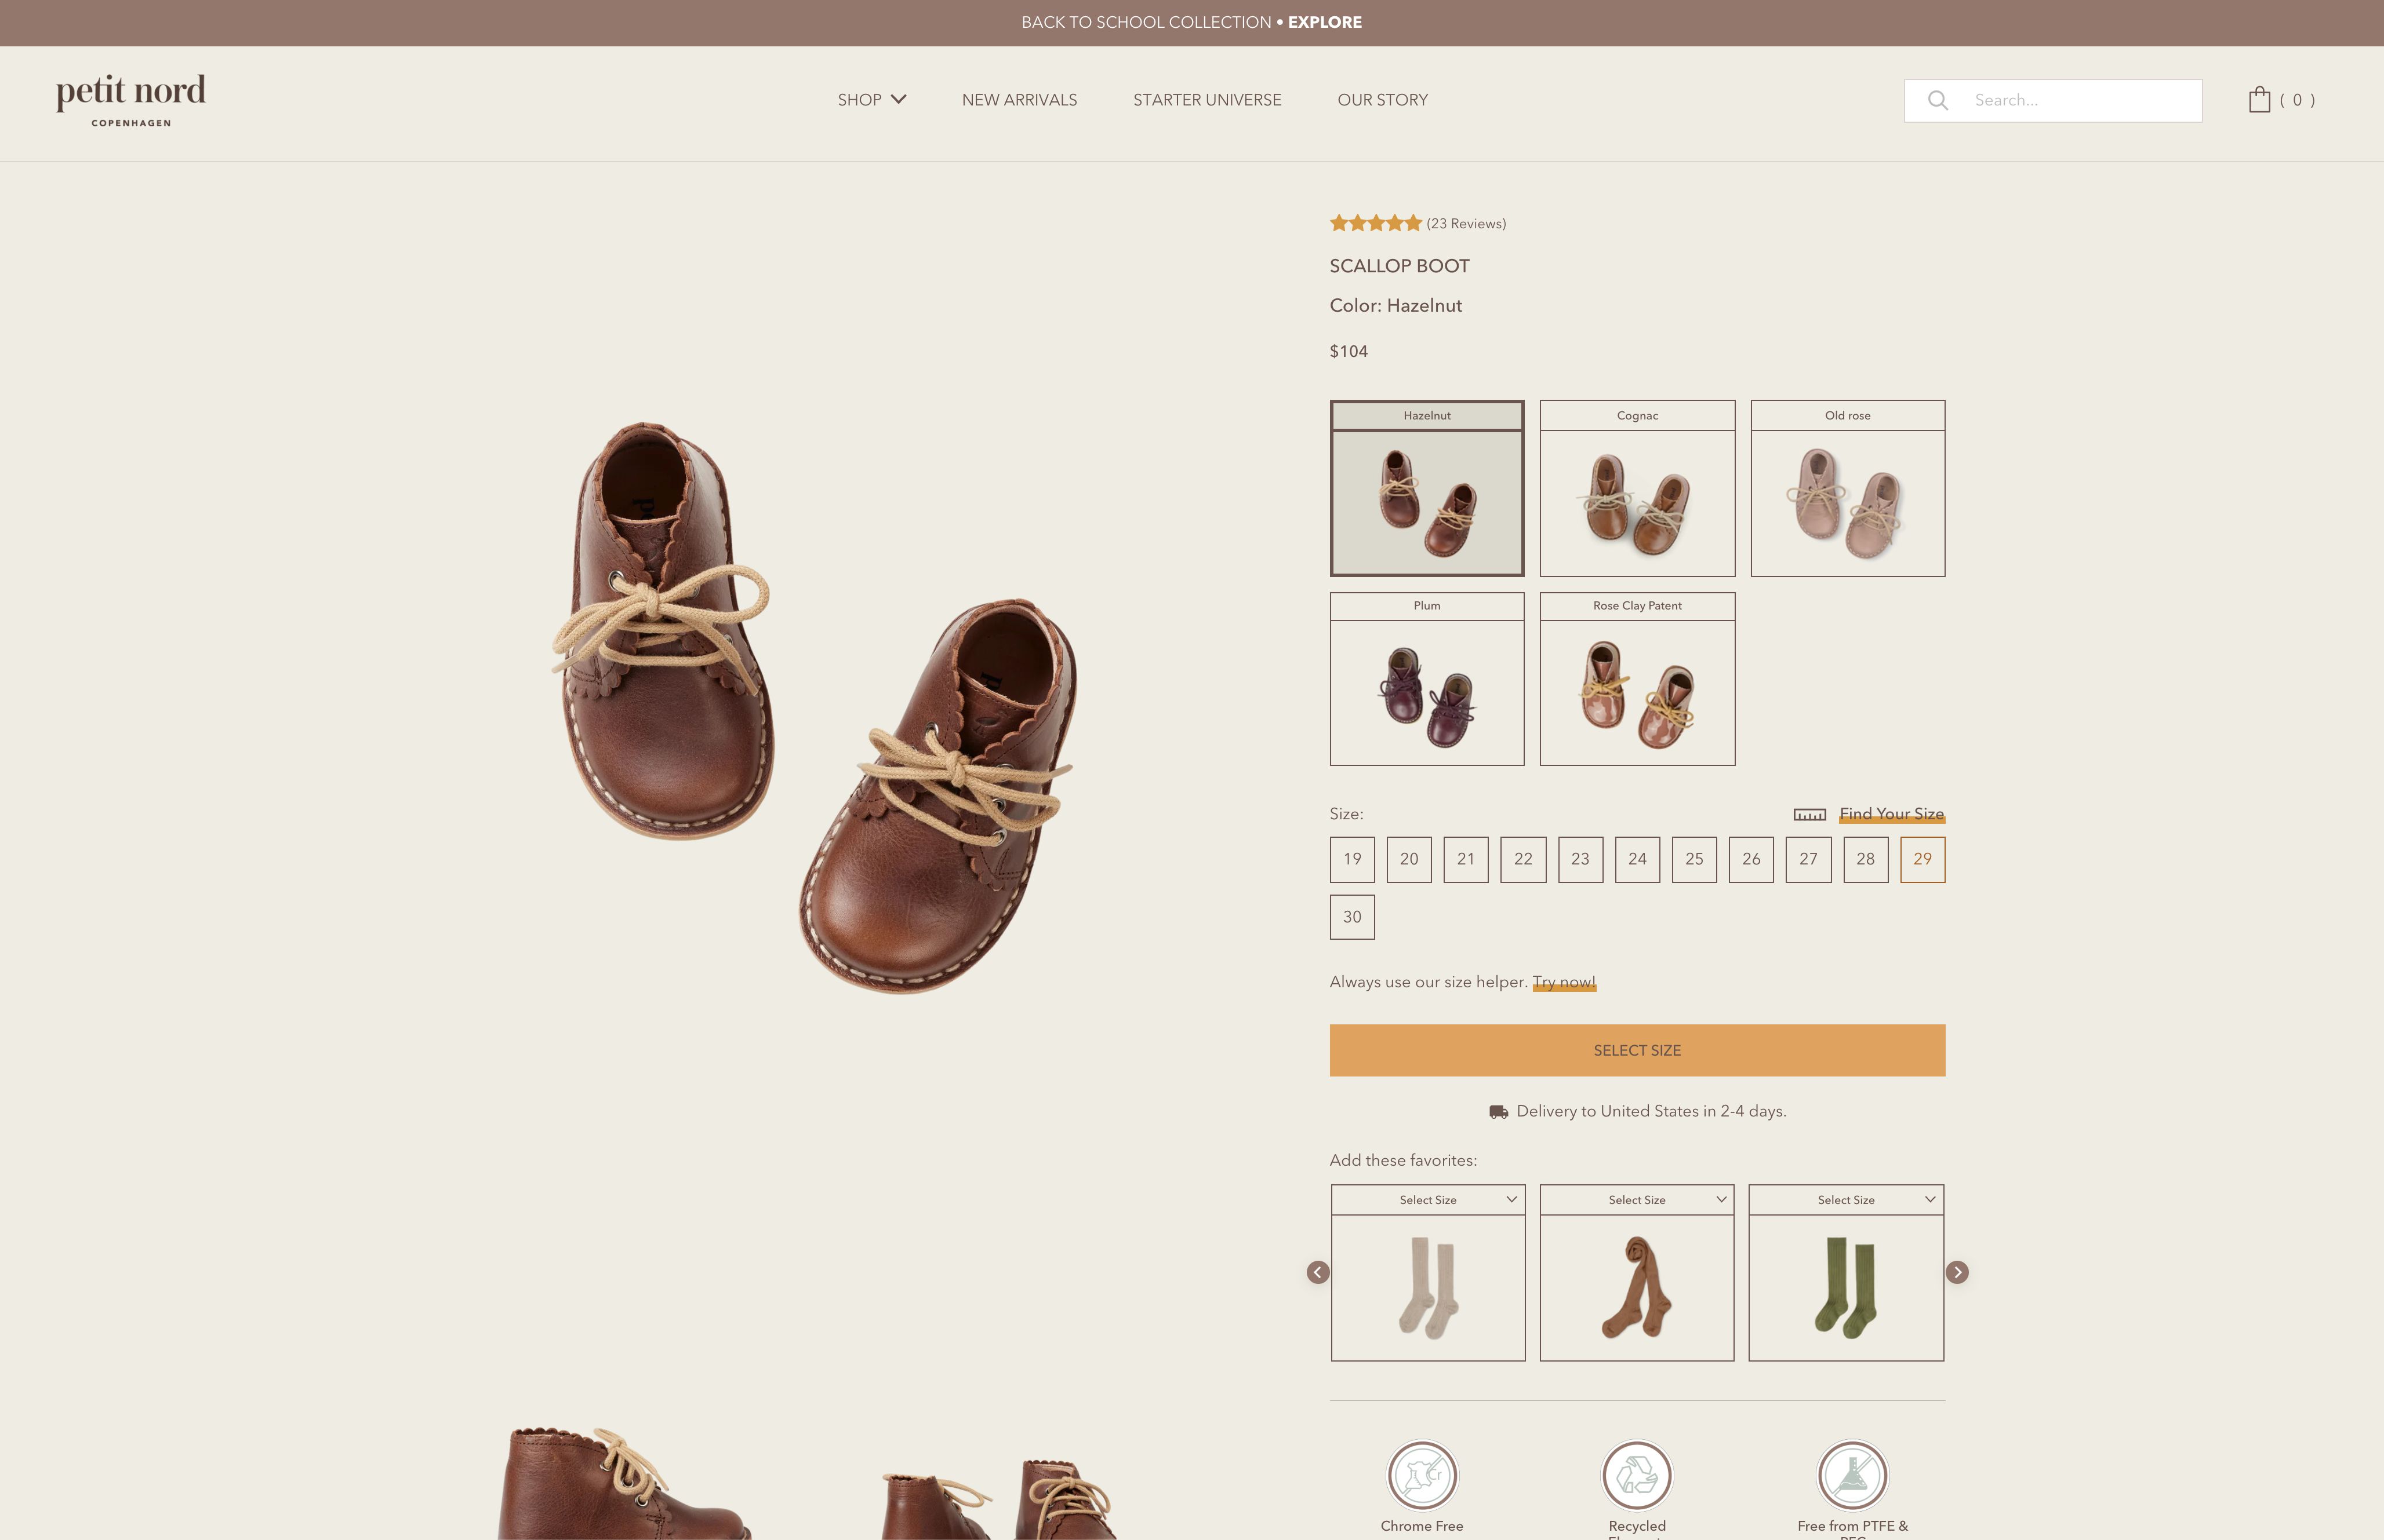The height and width of the screenshot is (1540, 2384).
Task: Advance favorites carousel with right arrow
Action: pyautogui.click(x=1958, y=1271)
